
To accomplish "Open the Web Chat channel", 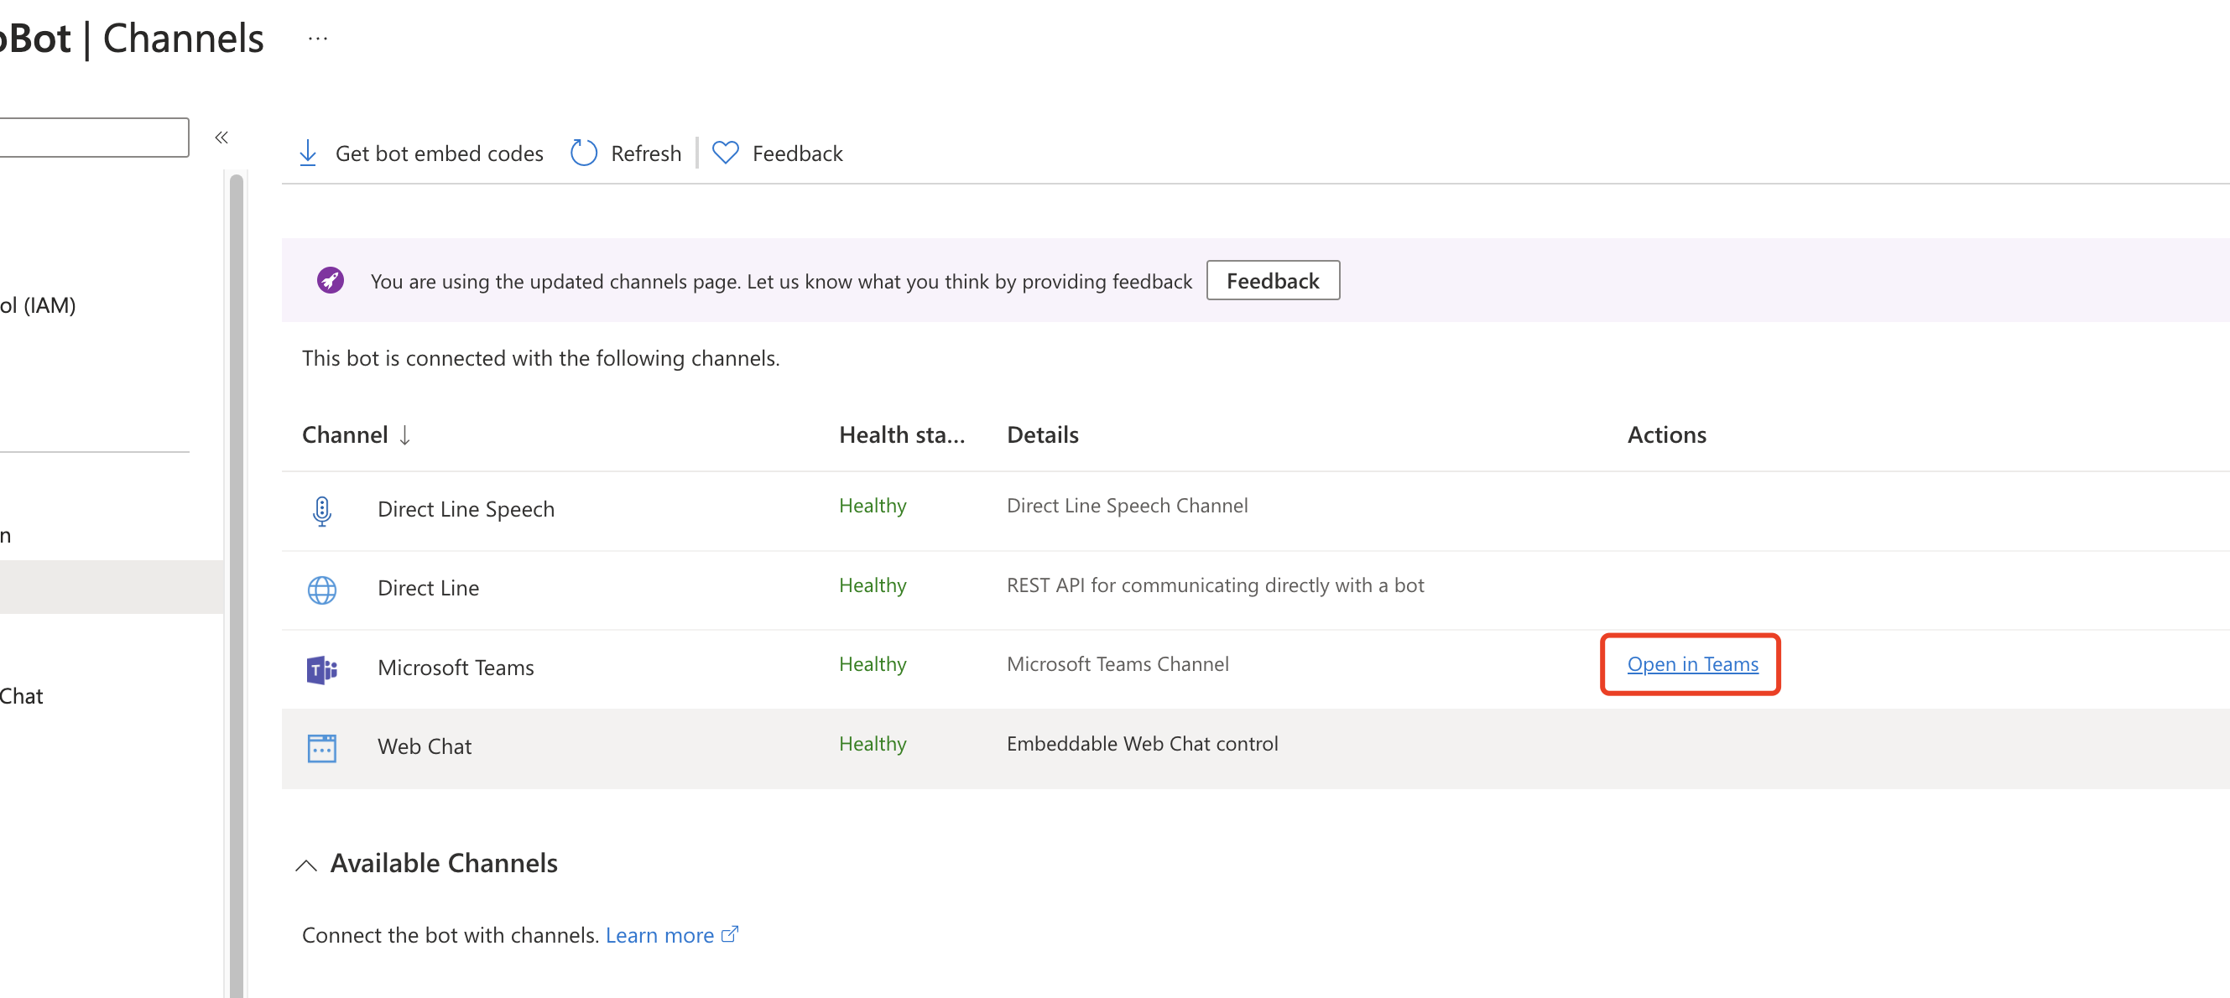I will pyautogui.click(x=425, y=746).
